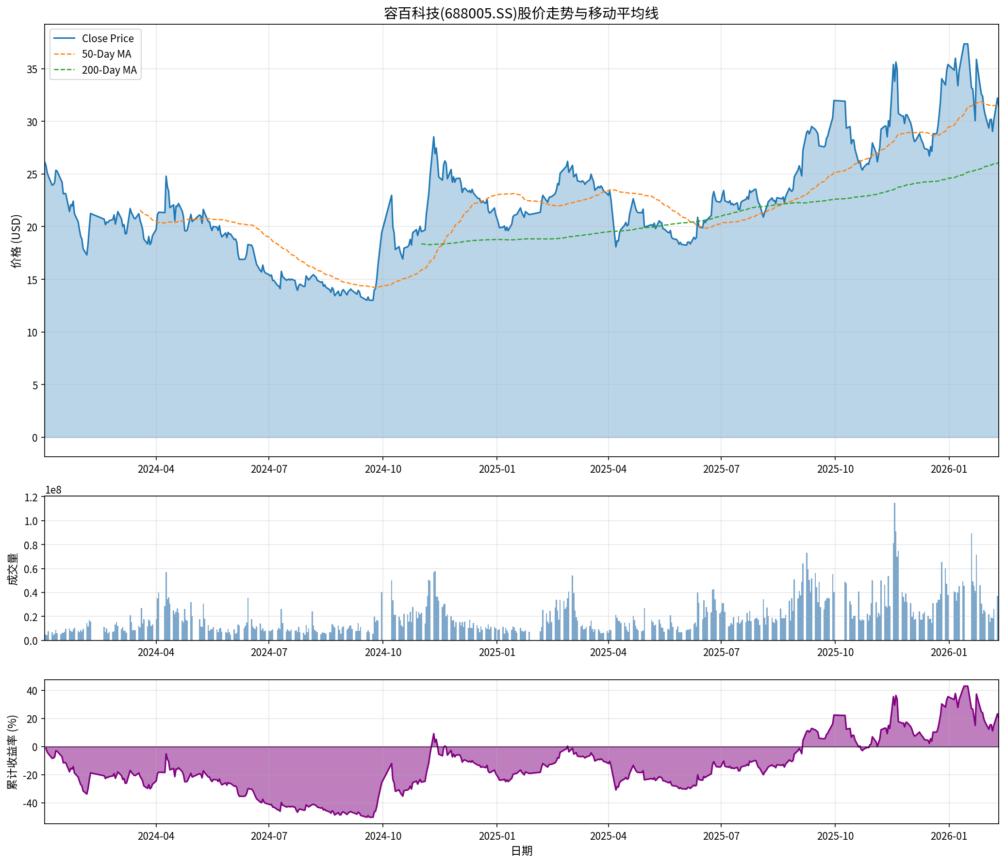Click the chart title 容百科技(688005.SS)

[x=521, y=13]
